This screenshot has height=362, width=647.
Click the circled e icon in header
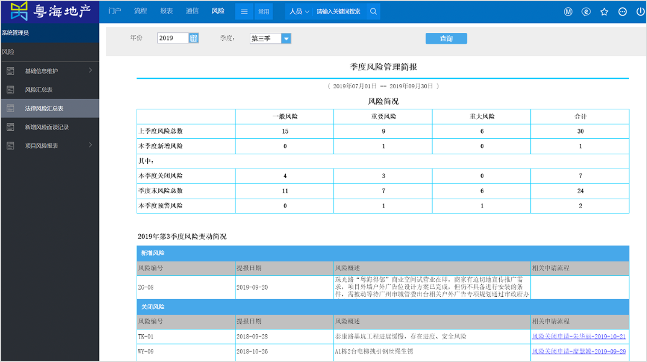tap(586, 12)
